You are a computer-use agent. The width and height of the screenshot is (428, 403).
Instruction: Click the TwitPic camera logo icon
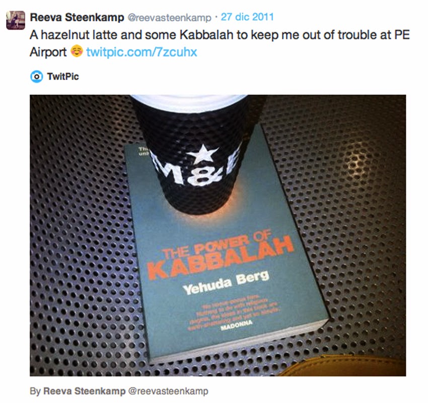[x=36, y=76]
